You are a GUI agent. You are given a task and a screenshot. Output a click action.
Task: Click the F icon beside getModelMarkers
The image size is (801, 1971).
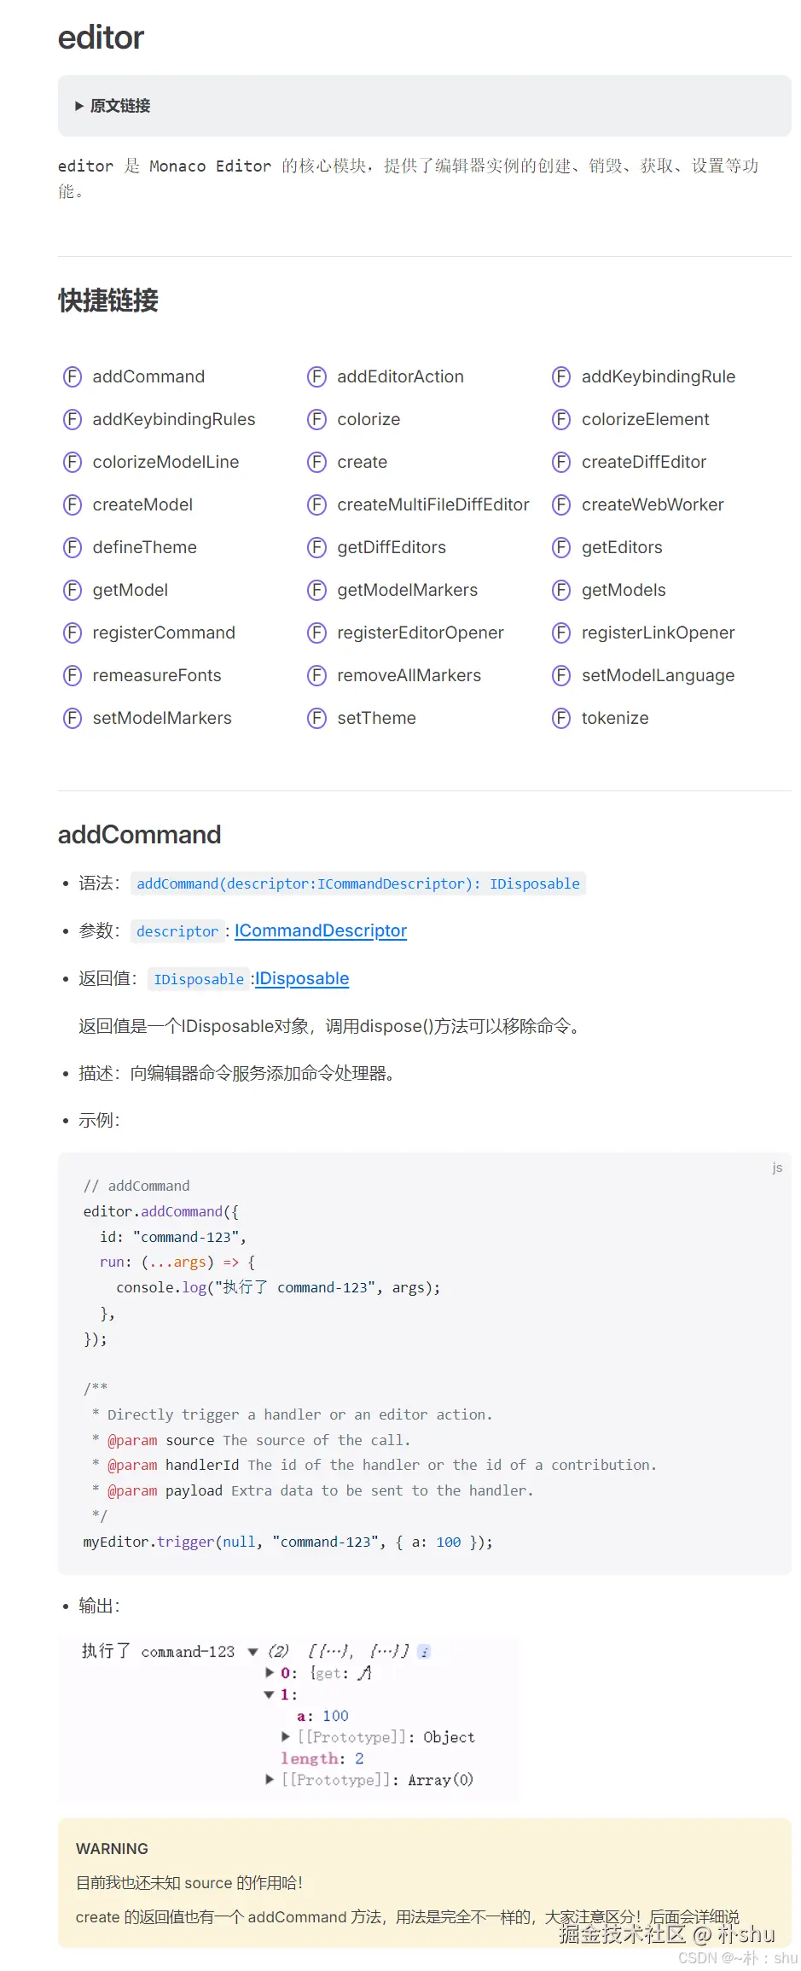pos(316,590)
